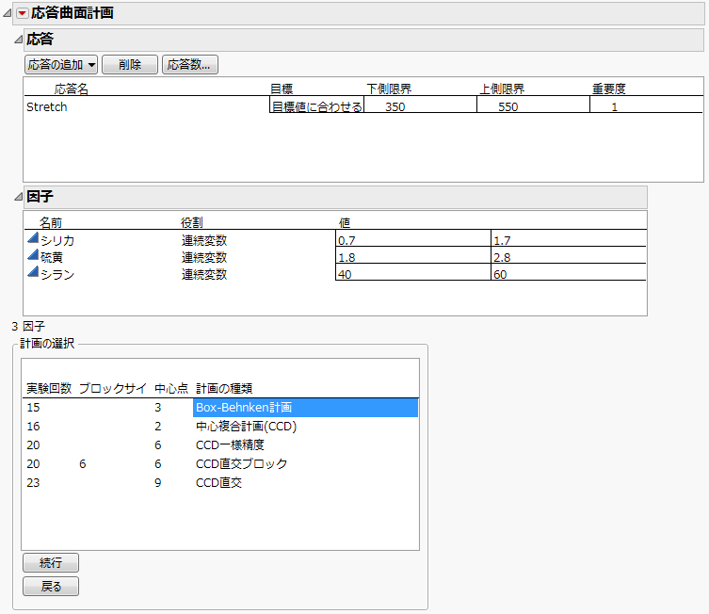Collapse the 応答 section disclosure triangle
Screen dimensions: 709x614
point(18,40)
